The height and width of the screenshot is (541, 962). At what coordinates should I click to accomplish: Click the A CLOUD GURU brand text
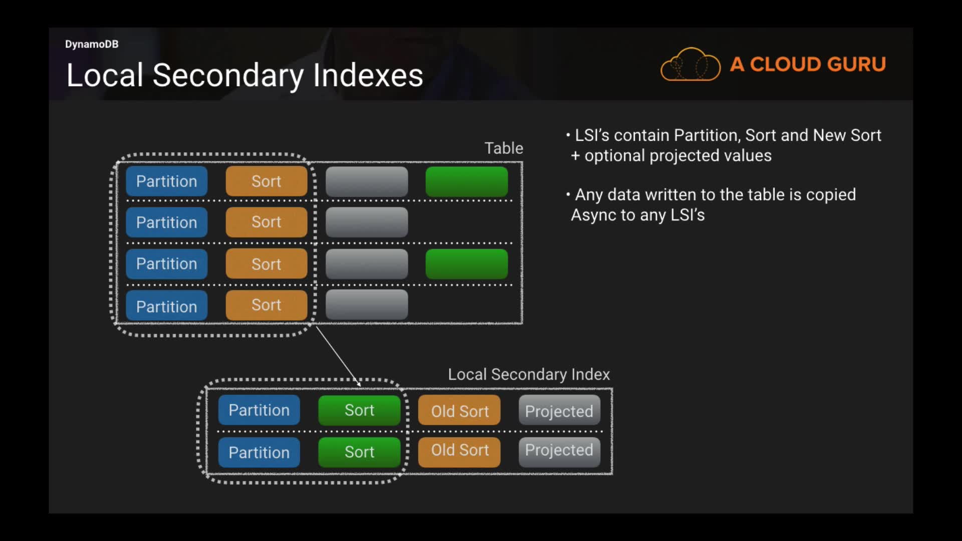[808, 64]
